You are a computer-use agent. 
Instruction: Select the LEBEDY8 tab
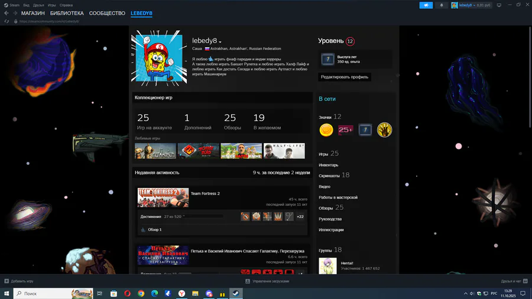pos(141,13)
